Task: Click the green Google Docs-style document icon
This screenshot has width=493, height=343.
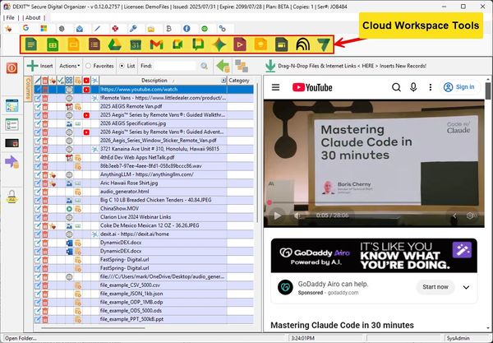Action: coord(30,44)
